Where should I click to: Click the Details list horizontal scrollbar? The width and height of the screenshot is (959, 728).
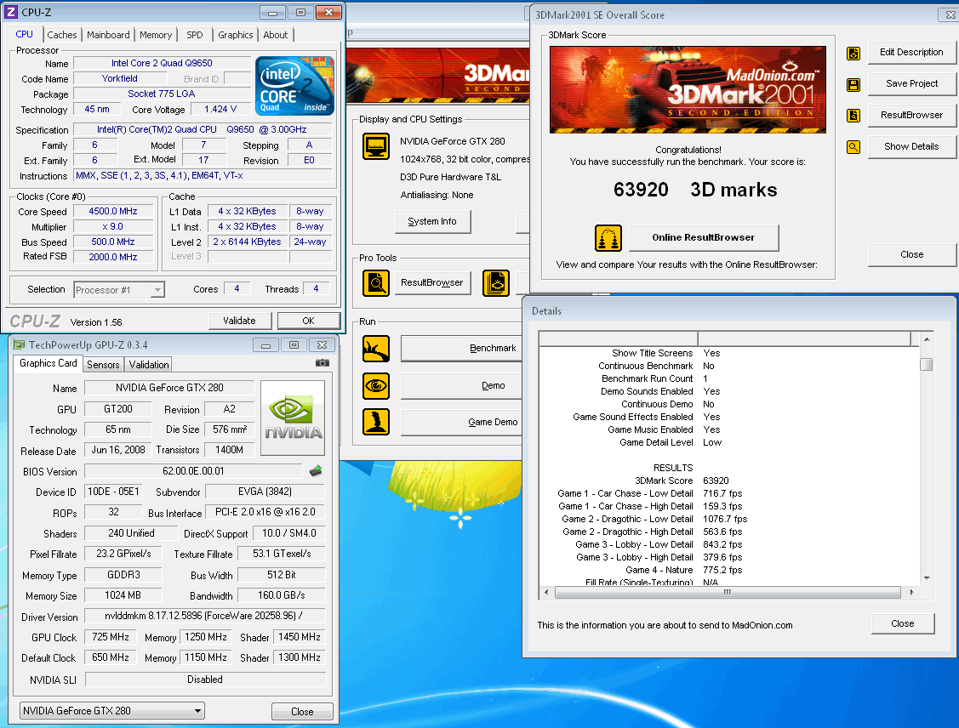point(728,592)
